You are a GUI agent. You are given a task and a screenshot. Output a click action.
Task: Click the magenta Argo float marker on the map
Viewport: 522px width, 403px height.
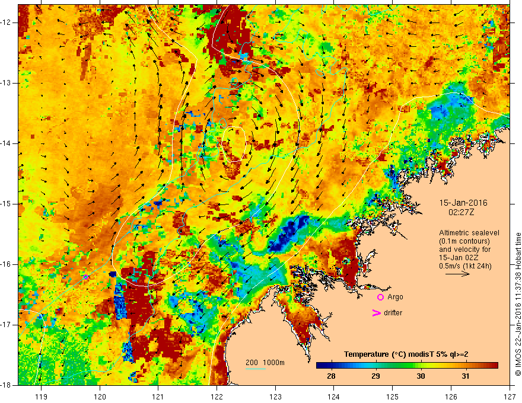coord(85,277)
